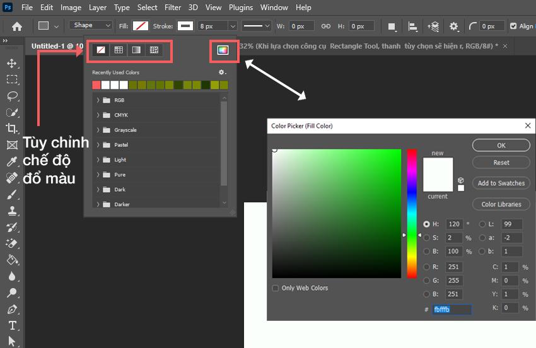This screenshot has width=536, height=348.
Task: Select the Spot Healing Brush tool
Action: [x=12, y=178]
